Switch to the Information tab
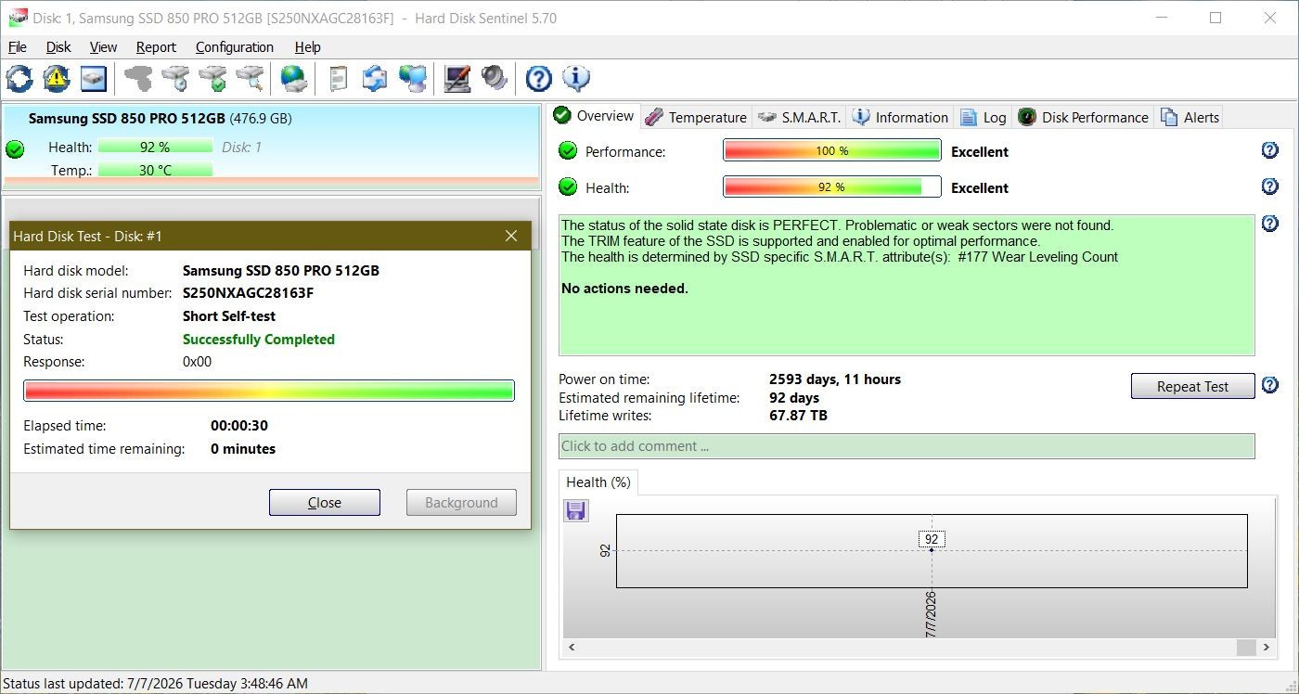 [900, 117]
